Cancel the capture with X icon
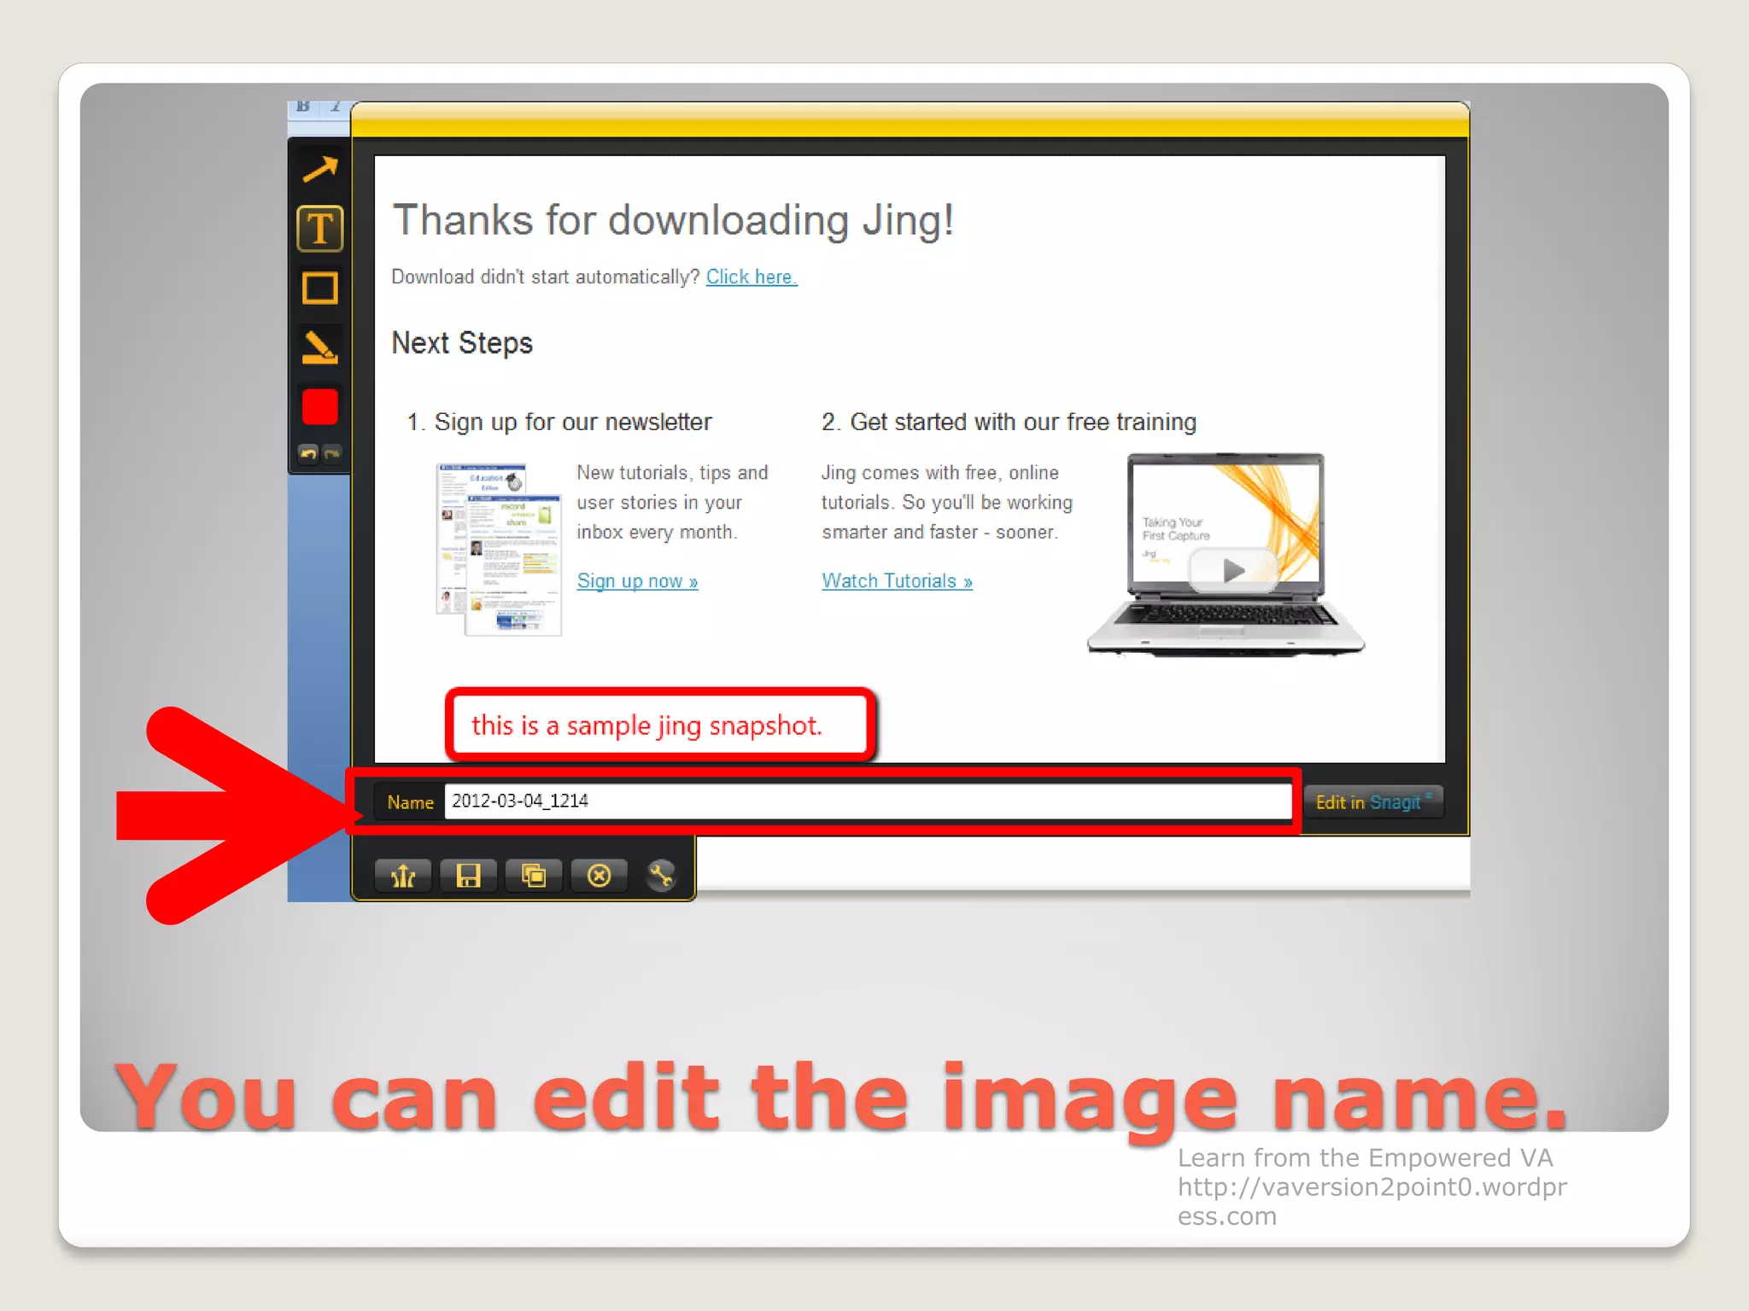The image size is (1749, 1311). click(x=600, y=876)
